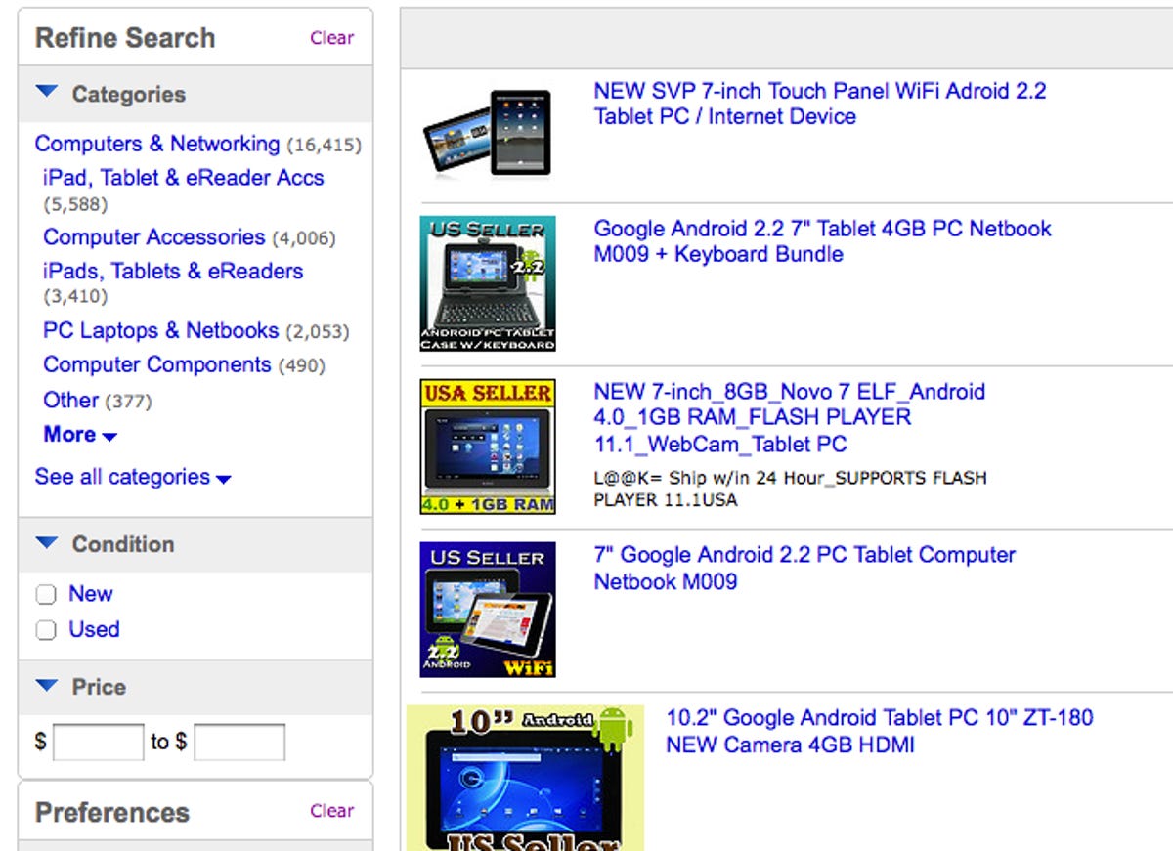
Task: Collapse the Price filter section
Action: (x=45, y=687)
